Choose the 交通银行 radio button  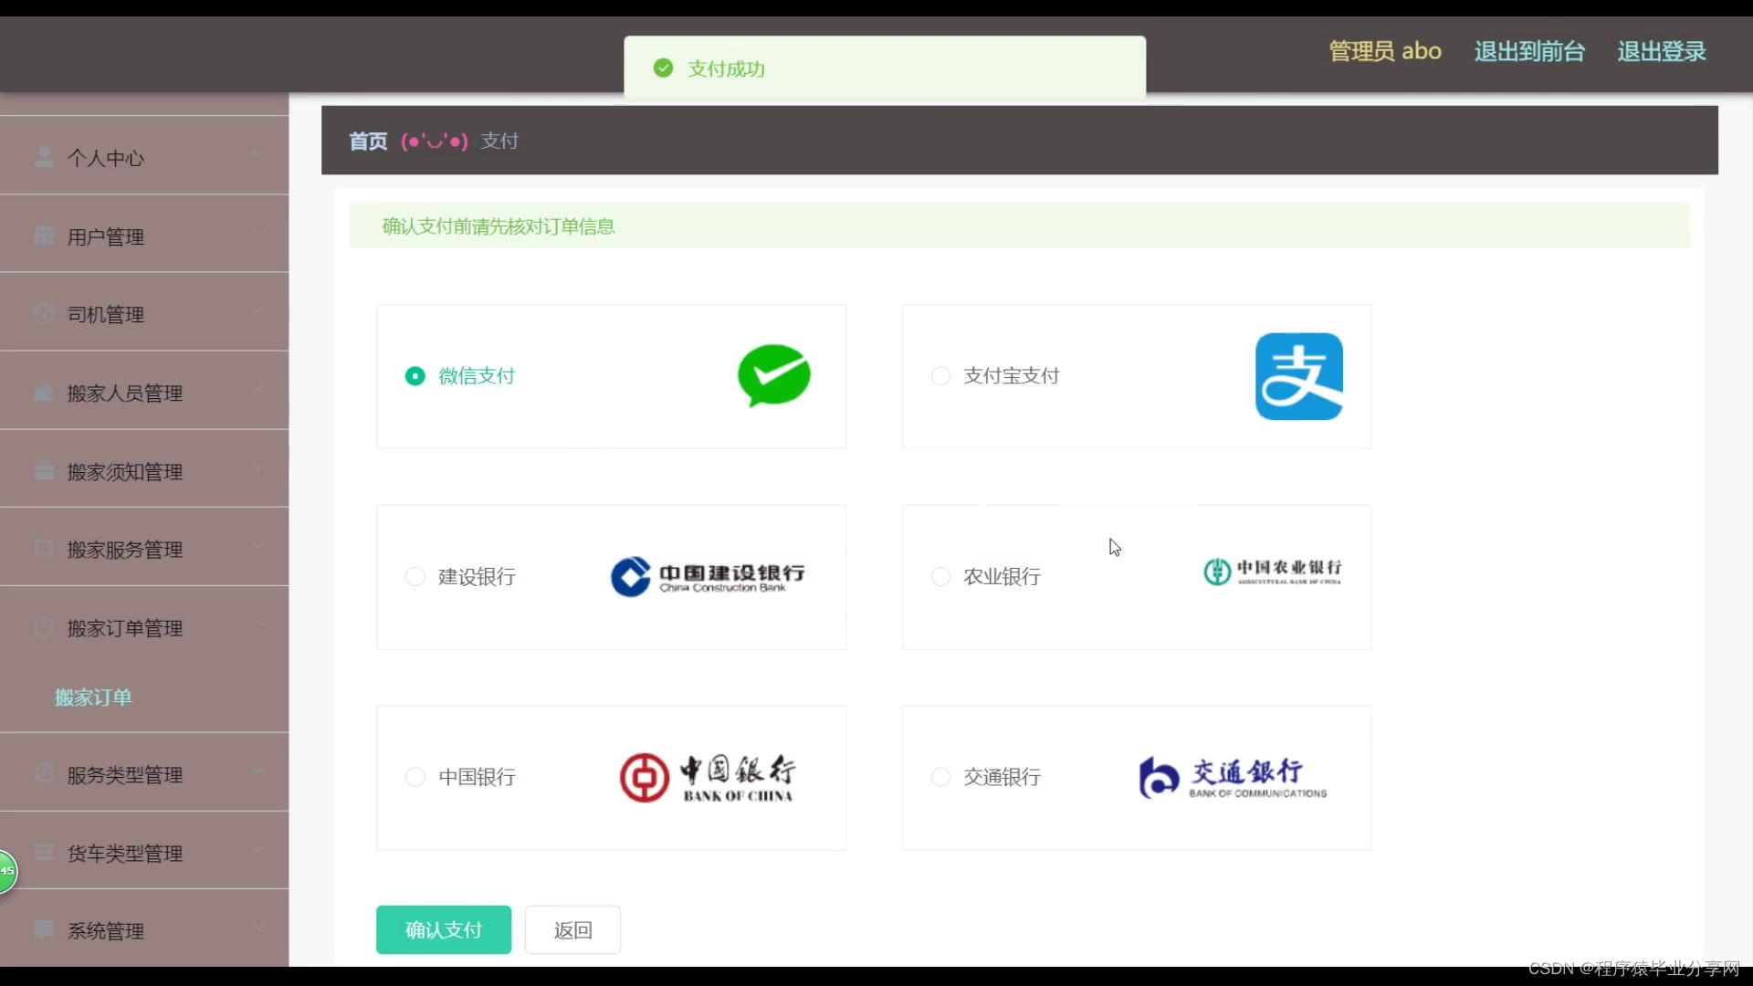[940, 777]
